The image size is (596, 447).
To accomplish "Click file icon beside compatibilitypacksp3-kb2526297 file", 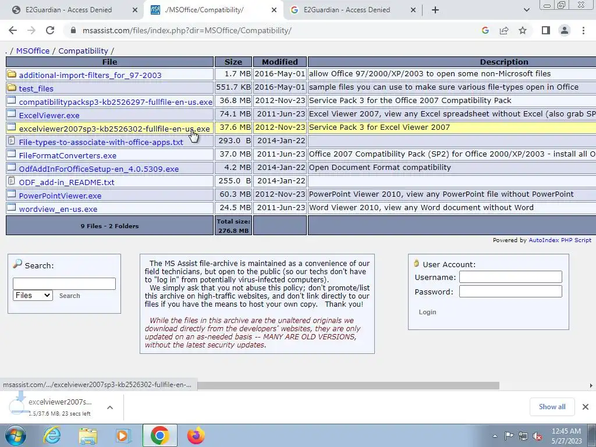I will tap(12, 101).
